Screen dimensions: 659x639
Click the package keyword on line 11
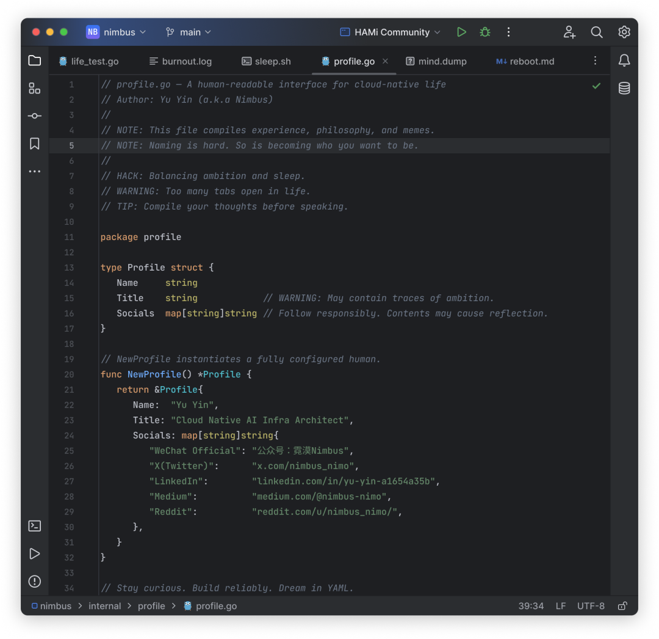click(119, 237)
